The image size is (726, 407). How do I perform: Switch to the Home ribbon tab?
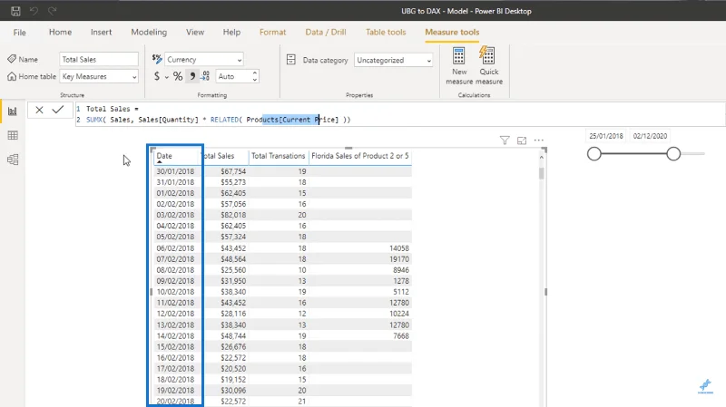[60, 32]
